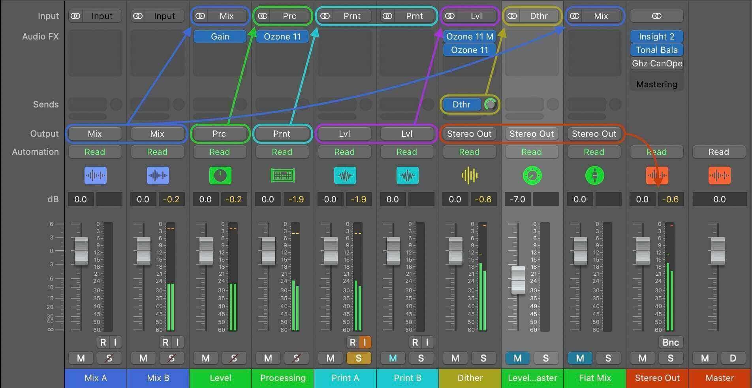Unmute the Flat Mix channel

pyautogui.click(x=580, y=358)
